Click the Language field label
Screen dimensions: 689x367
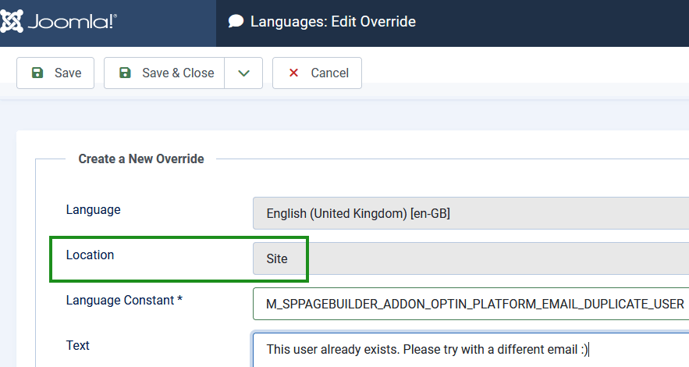pyautogui.click(x=93, y=210)
